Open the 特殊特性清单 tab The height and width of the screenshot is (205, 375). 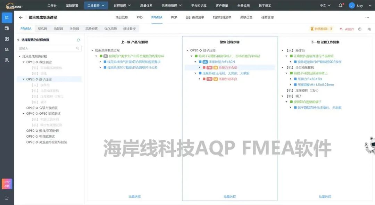coord(222,17)
